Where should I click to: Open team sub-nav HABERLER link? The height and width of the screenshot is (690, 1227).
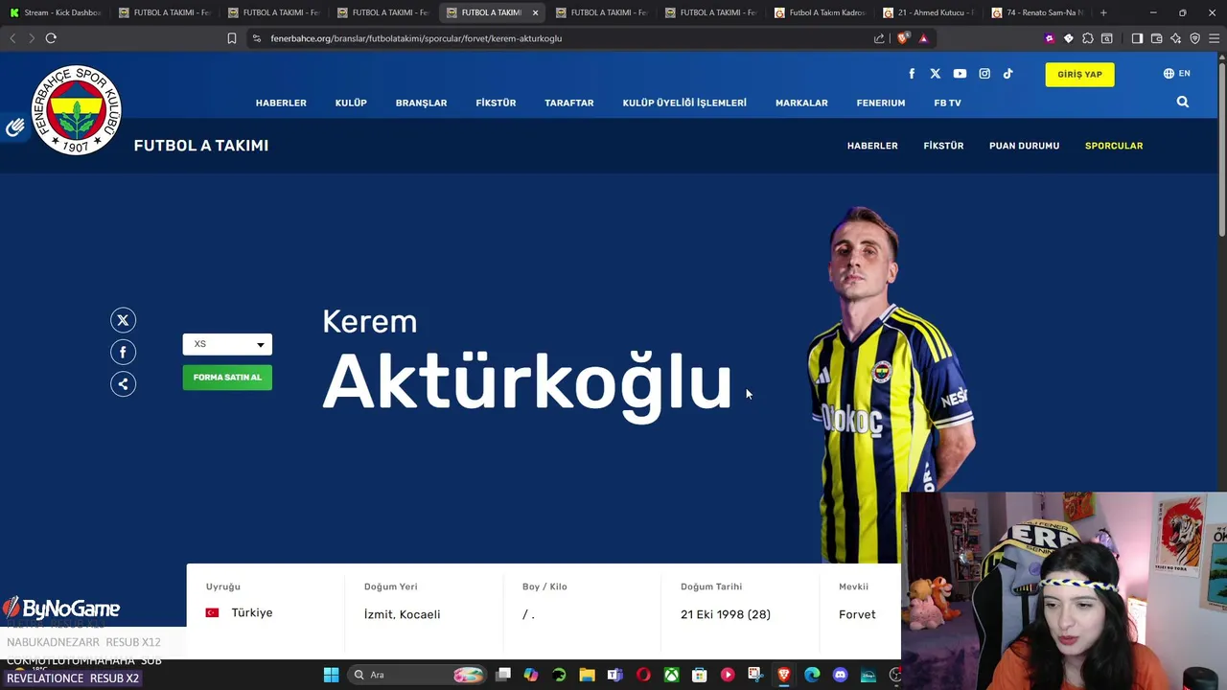[872, 146]
